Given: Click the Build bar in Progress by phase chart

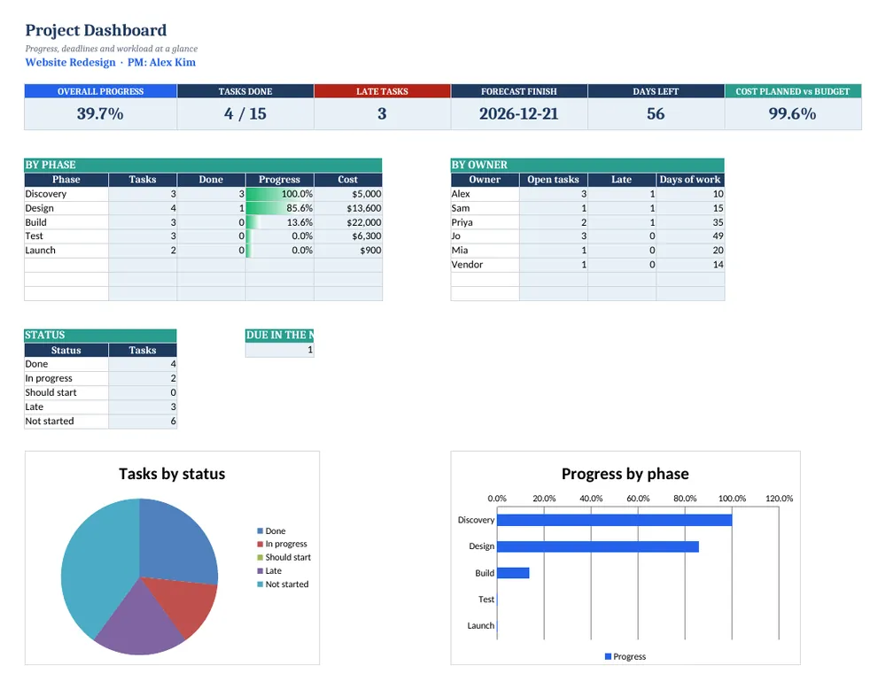Looking at the screenshot, I should click(x=513, y=573).
